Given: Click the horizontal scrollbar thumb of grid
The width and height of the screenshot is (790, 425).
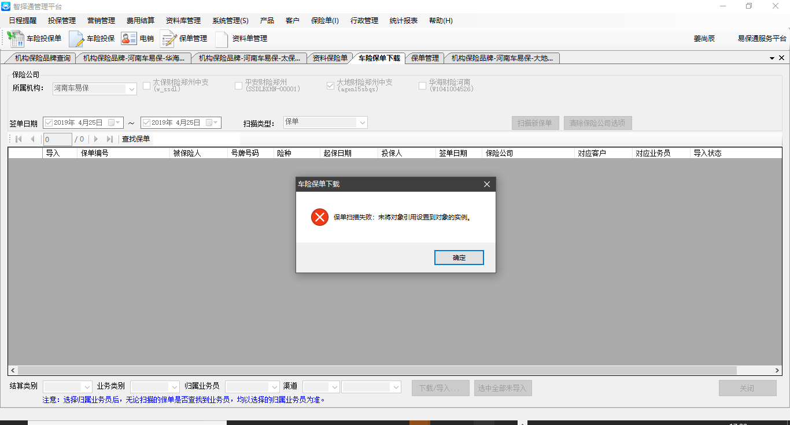Looking at the screenshot, I should 377,370.
